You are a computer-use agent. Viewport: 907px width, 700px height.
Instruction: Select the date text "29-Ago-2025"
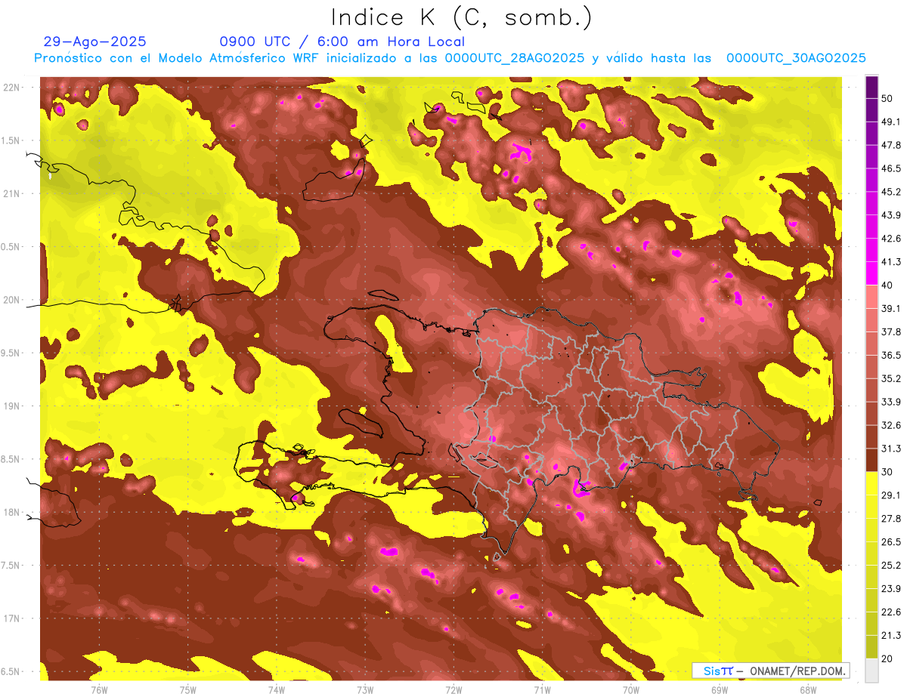click(x=95, y=42)
